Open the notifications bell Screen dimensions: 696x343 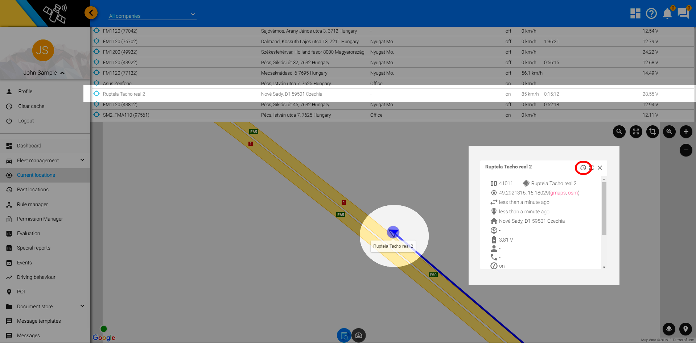(x=667, y=13)
